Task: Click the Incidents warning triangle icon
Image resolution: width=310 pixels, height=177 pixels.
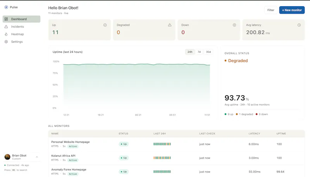Action: click(x=6, y=26)
